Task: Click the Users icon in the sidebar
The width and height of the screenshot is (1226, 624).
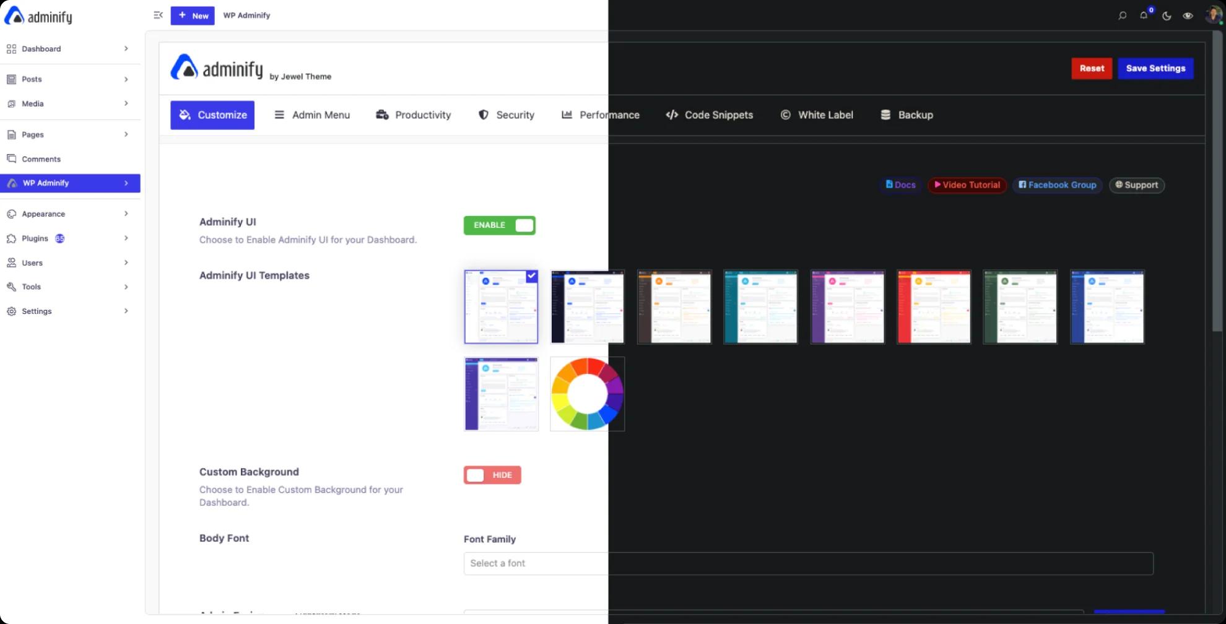Action: 11,263
